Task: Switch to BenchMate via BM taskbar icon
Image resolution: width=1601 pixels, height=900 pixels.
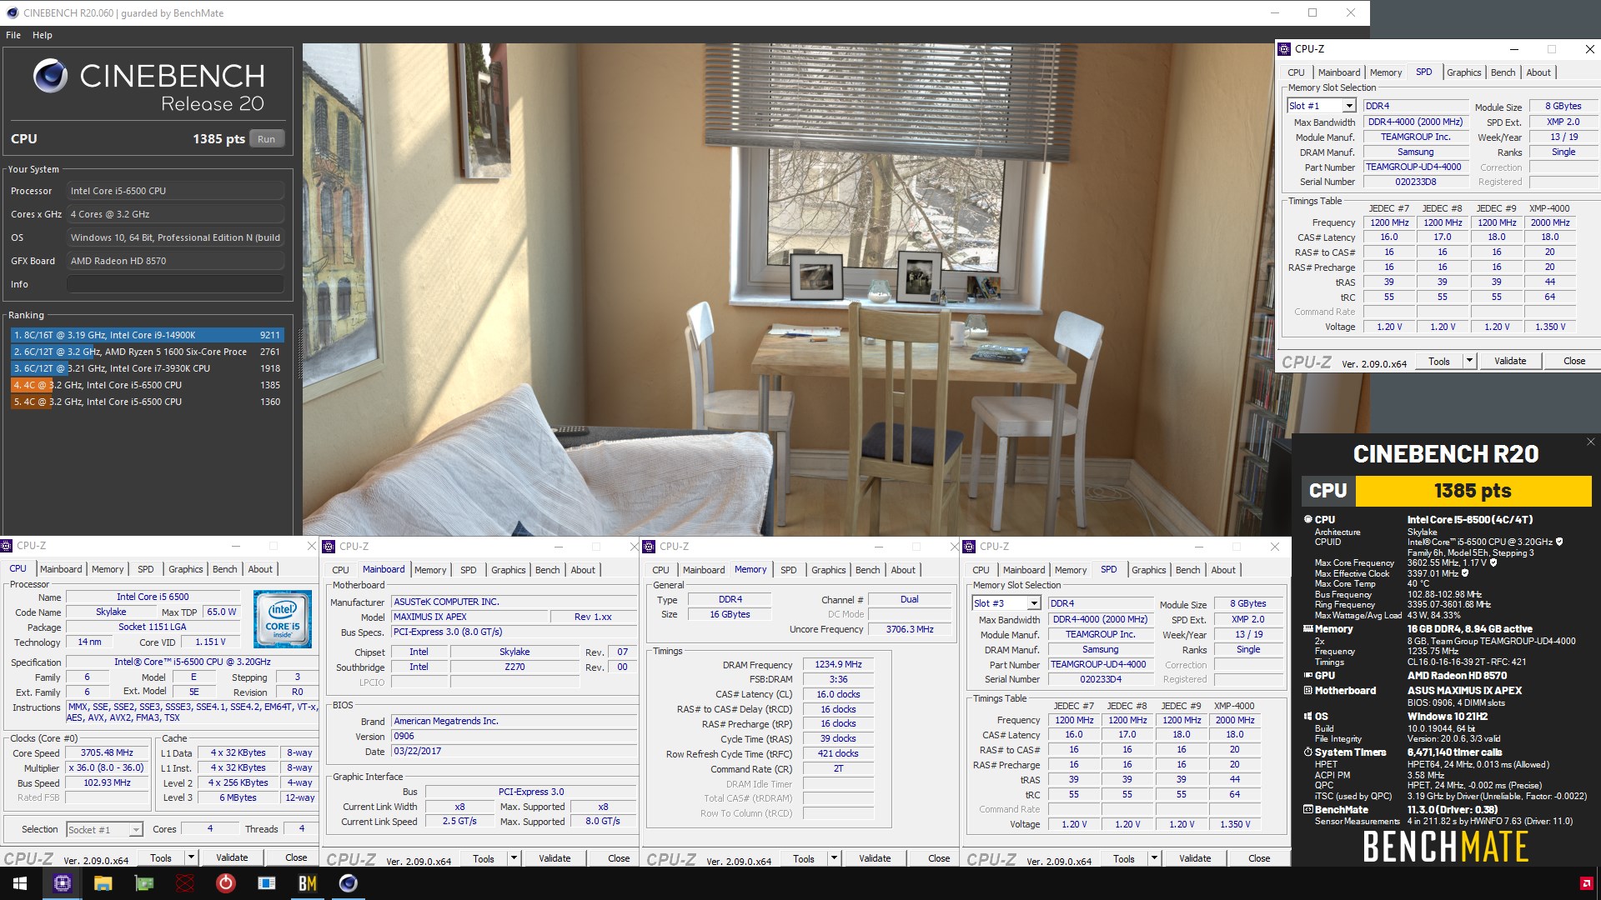Action: [x=308, y=883]
